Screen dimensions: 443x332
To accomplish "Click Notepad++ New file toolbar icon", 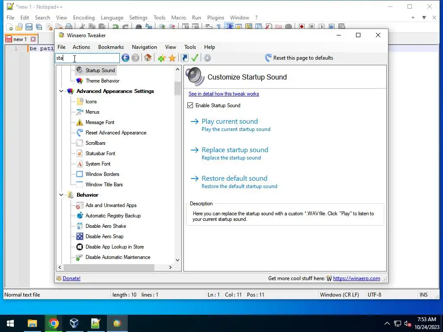I will 10,27.
